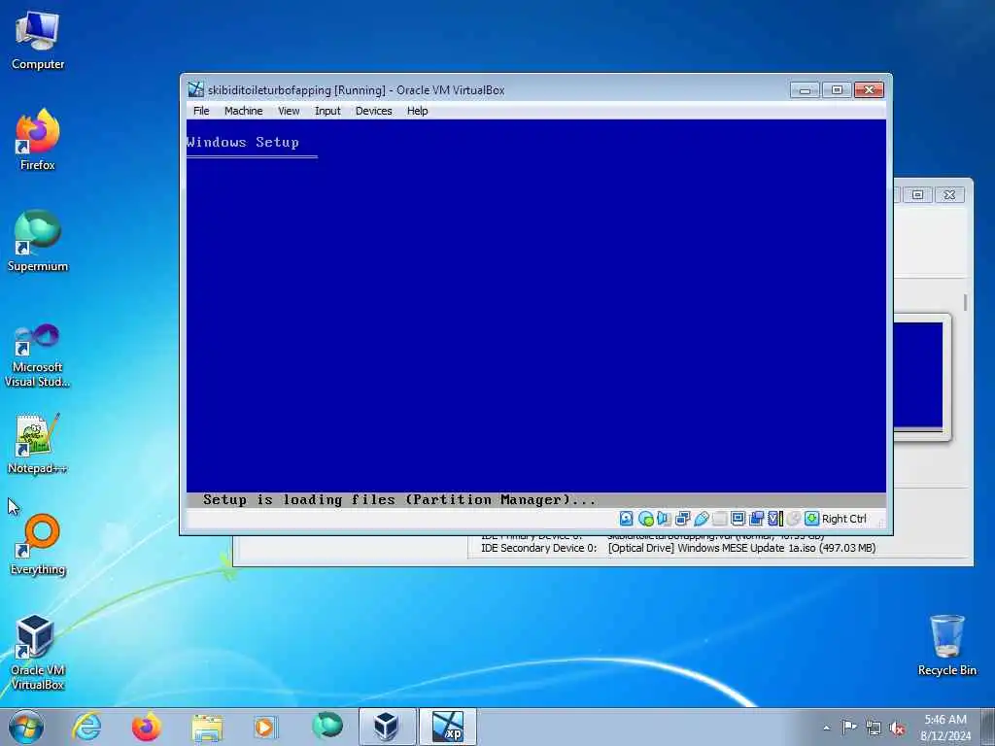The image size is (995, 746).
Task: Click the Right Ctrl host key label
Action: click(844, 519)
